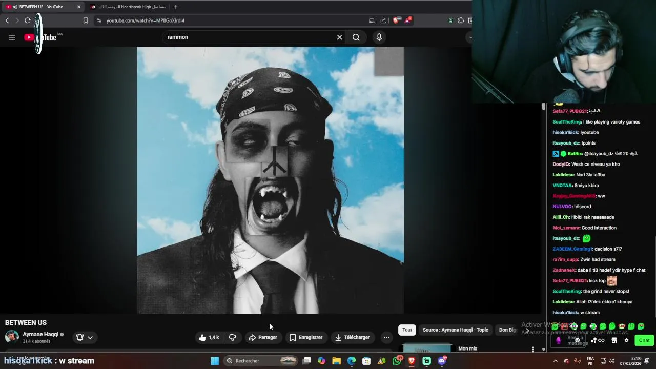Open FRA language input switcher
The height and width of the screenshot is (369, 656).
click(x=590, y=361)
